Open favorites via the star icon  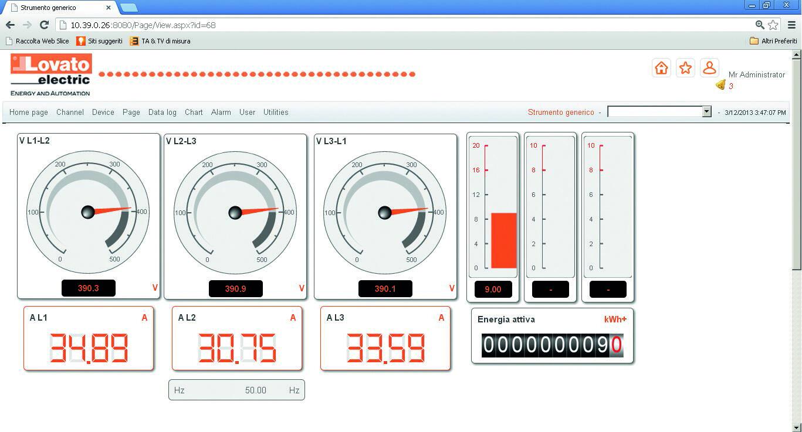685,68
